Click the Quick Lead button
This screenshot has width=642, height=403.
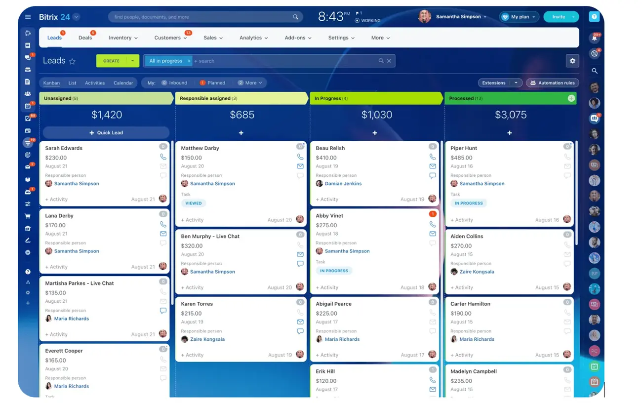pos(106,133)
